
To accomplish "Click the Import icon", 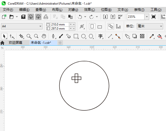I will click(x=105, y=17).
